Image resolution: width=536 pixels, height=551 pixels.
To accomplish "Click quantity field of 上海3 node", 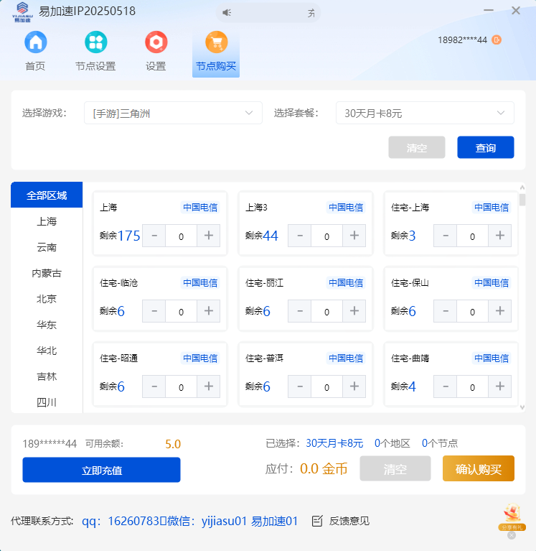I will [x=326, y=236].
